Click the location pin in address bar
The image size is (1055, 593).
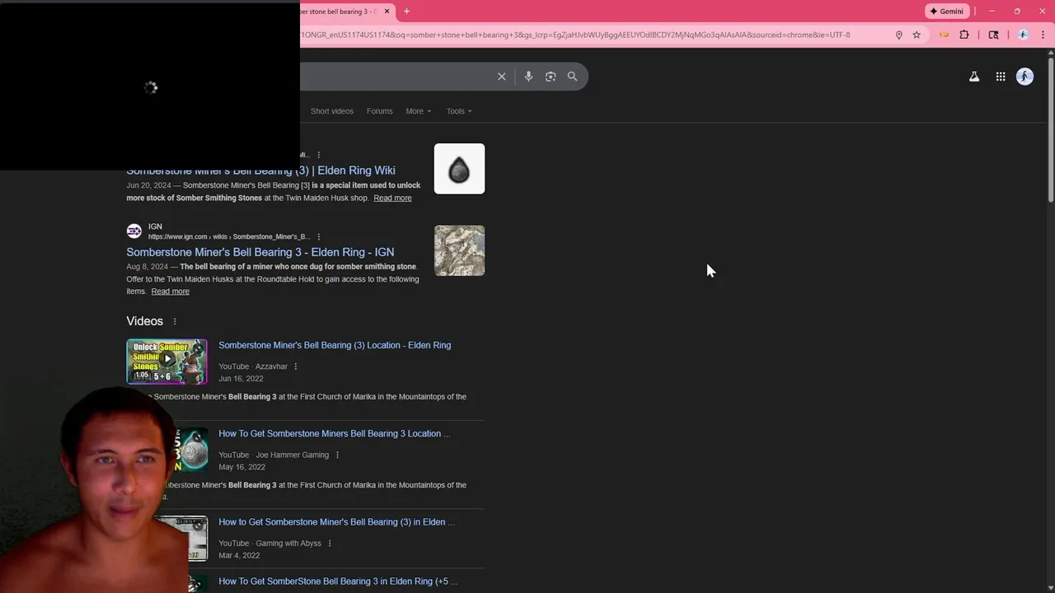tap(899, 35)
